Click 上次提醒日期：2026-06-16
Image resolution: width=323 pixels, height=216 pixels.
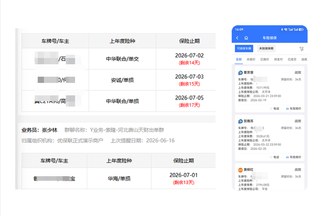tap(143, 141)
